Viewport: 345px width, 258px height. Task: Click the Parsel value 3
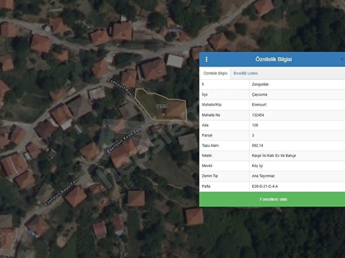pyautogui.click(x=253, y=135)
